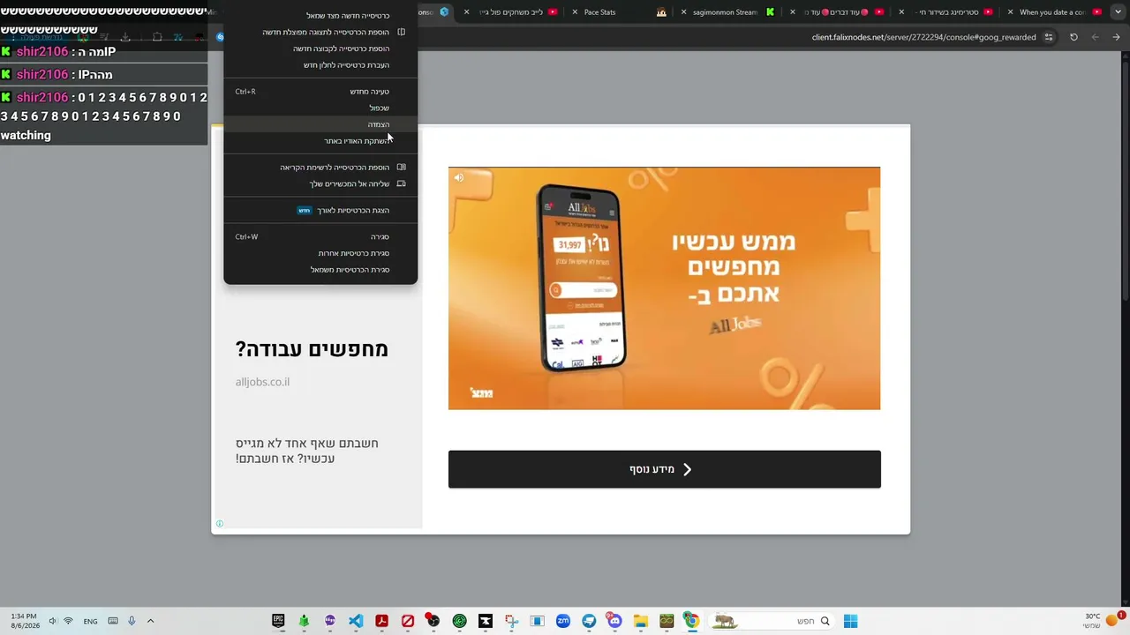Image resolution: width=1130 pixels, height=635 pixels.
Task: Open File Explorer from the taskbar
Action: point(641,621)
